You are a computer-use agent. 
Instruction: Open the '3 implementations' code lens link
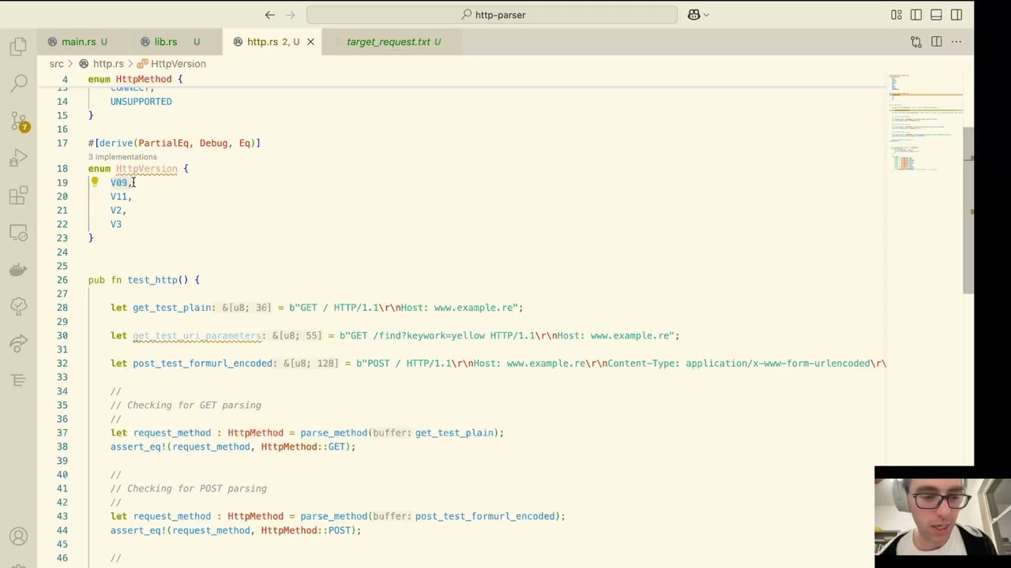pyautogui.click(x=122, y=157)
